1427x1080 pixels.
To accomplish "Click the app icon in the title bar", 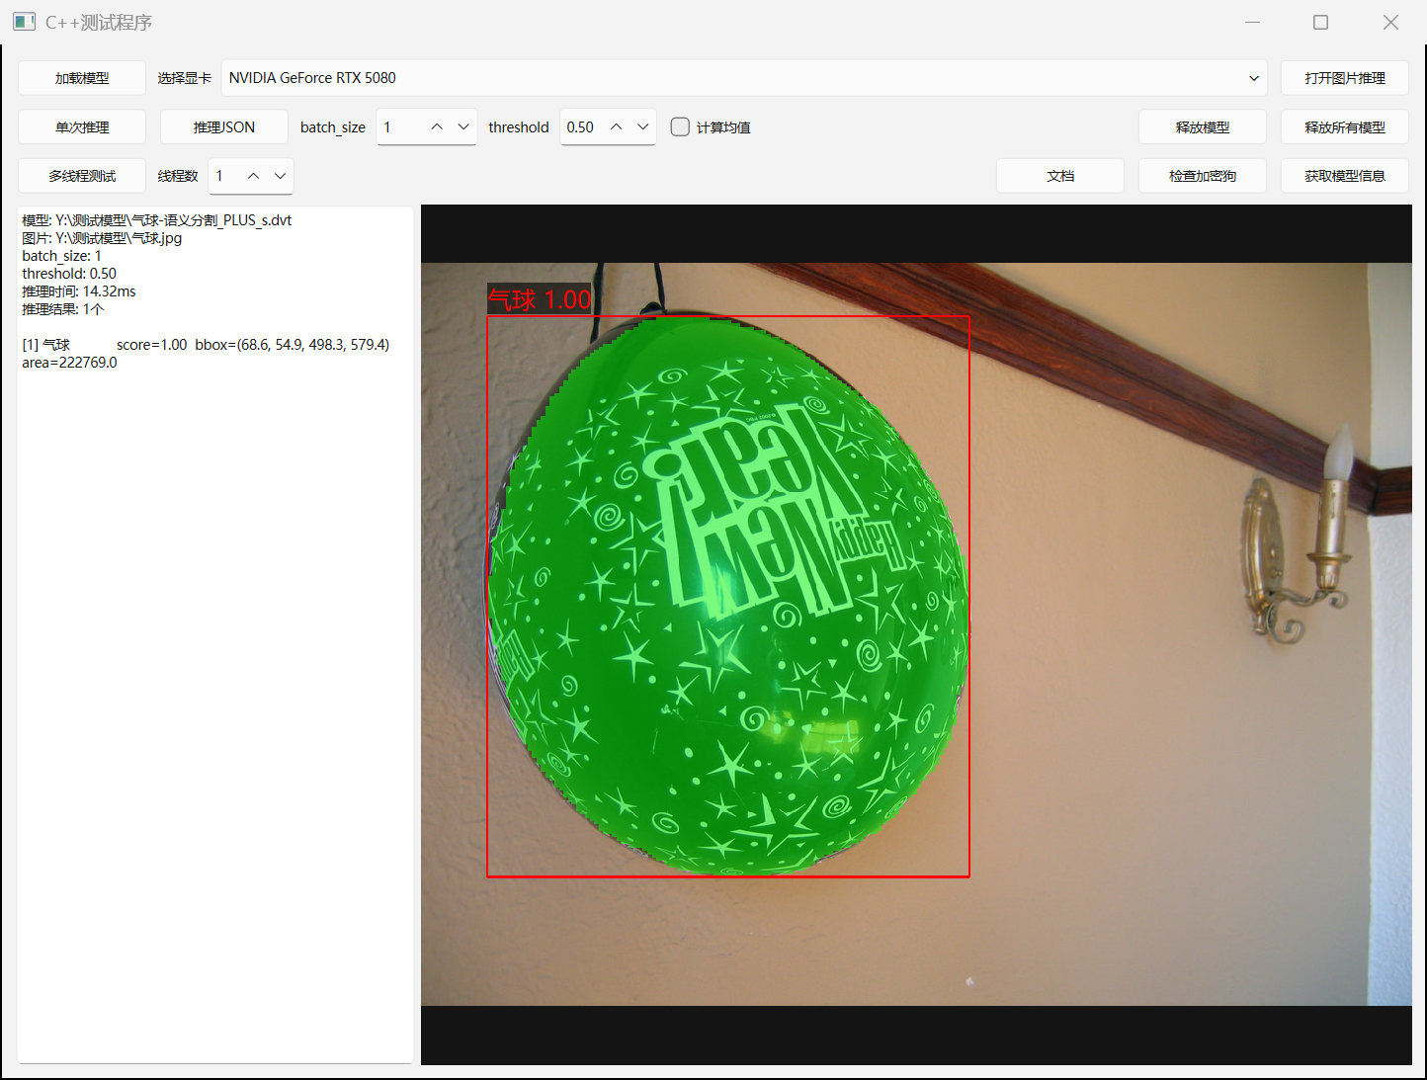I will 25,22.
